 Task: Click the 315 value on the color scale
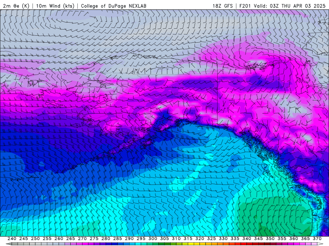pos(188,239)
